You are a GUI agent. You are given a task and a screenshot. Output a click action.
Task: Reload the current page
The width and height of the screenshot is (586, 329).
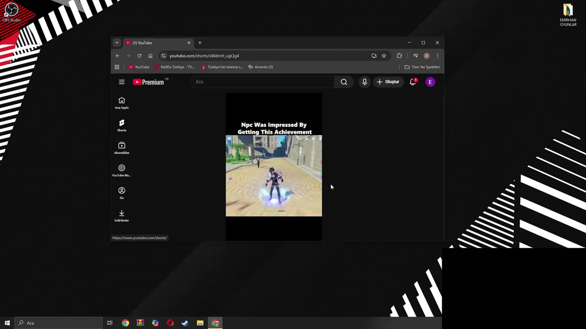coord(139,56)
